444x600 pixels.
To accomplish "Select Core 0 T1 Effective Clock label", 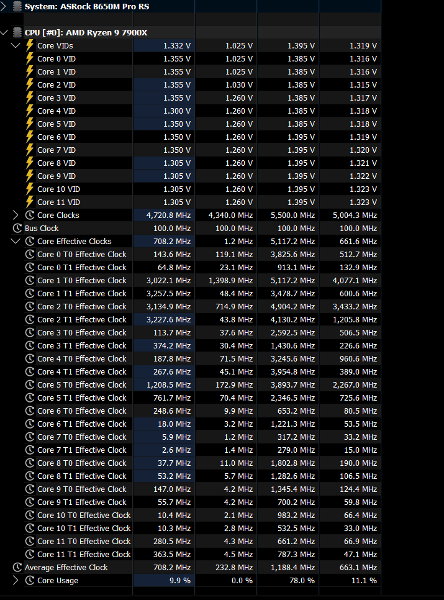I will [82, 267].
